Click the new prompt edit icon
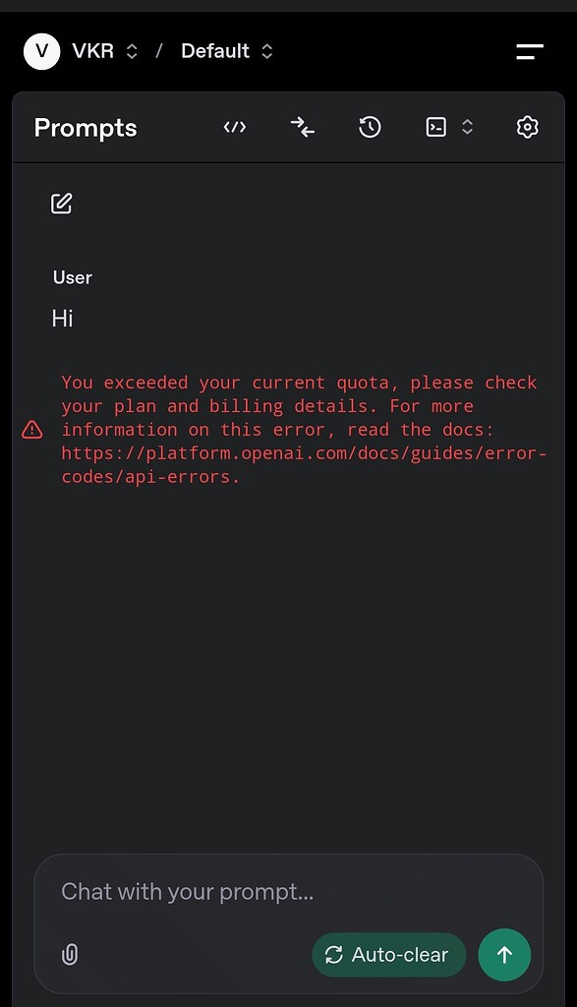The image size is (577, 1007). pos(62,204)
